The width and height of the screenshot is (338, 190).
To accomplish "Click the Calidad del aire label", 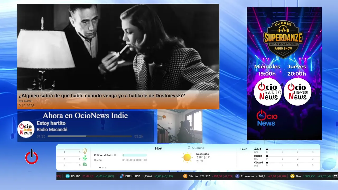I will [104, 155].
